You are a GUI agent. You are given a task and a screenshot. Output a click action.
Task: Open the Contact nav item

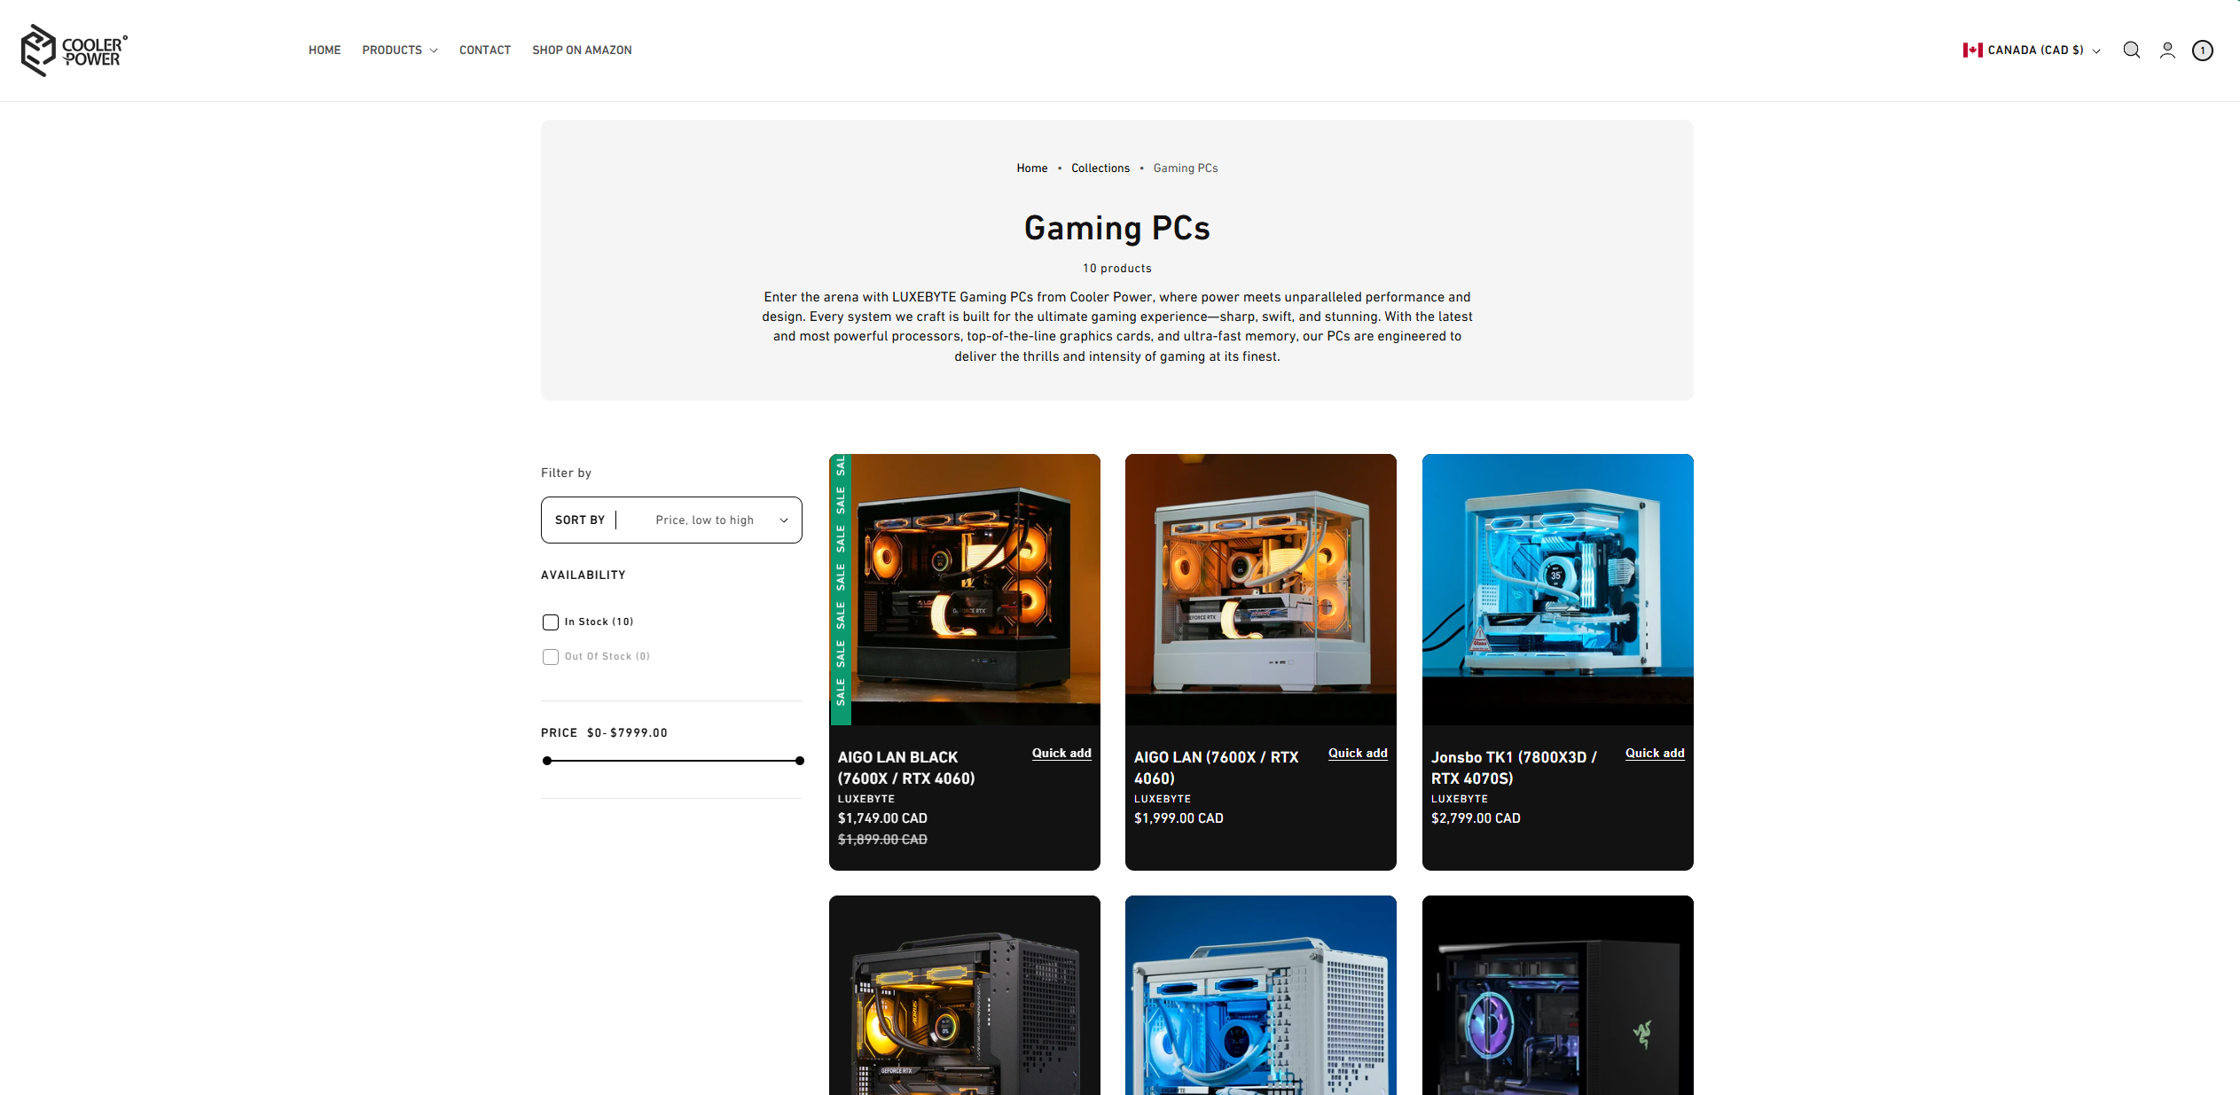click(485, 51)
